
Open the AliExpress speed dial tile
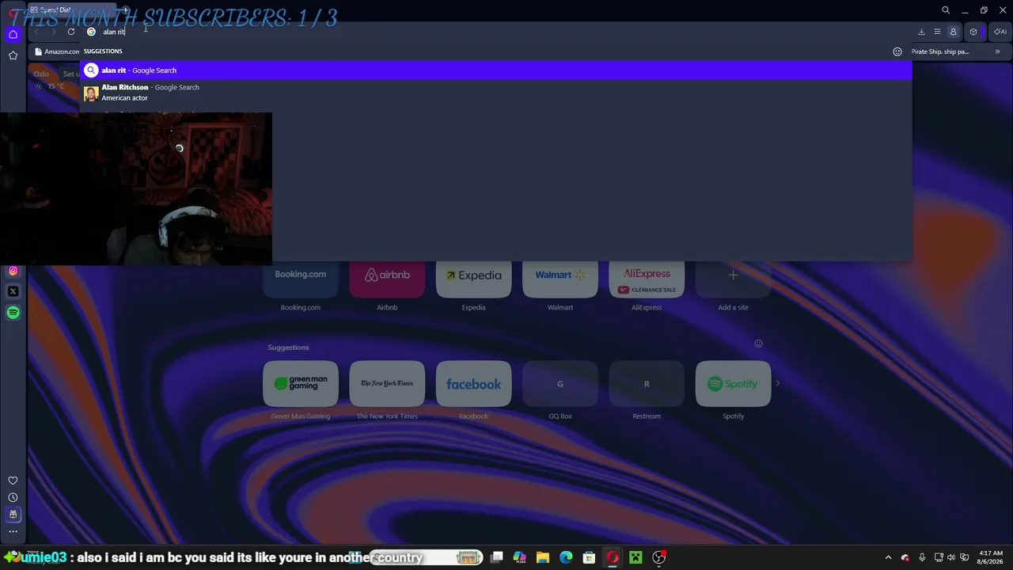pyautogui.click(x=647, y=279)
